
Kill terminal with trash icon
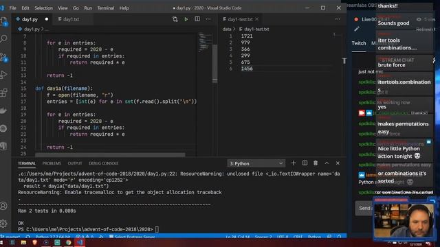click(x=316, y=163)
